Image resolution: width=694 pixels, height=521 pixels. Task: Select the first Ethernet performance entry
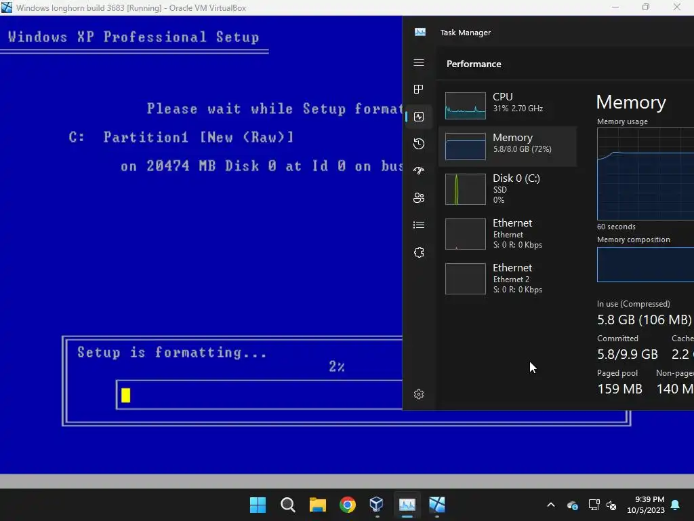(508, 234)
